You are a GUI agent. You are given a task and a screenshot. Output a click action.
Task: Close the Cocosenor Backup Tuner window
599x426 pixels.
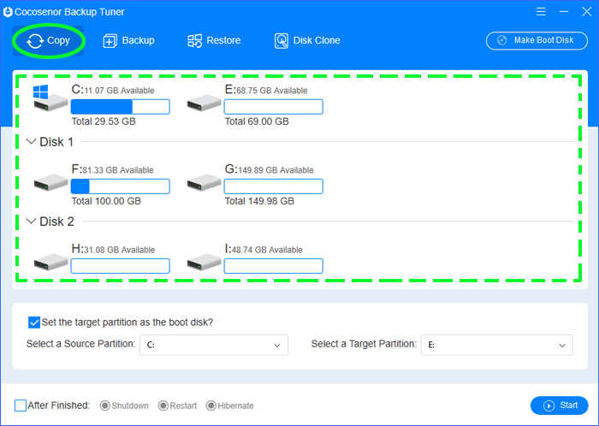click(587, 12)
